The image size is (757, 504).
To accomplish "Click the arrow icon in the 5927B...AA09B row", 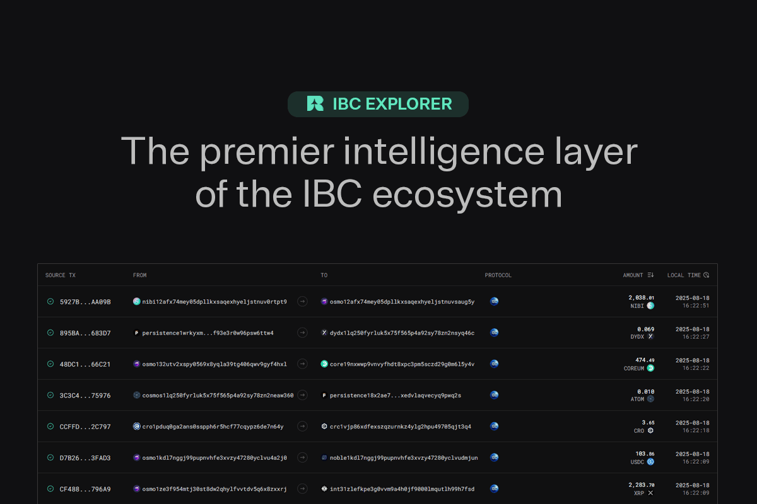I will pyautogui.click(x=302, y=302).
